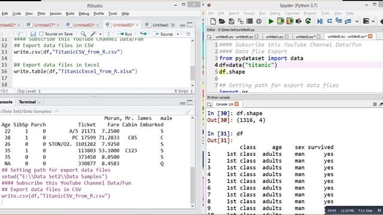Show more RStudio tabs with double chevron
Viewport: 383px width, 215px height.
coord(173,25)
